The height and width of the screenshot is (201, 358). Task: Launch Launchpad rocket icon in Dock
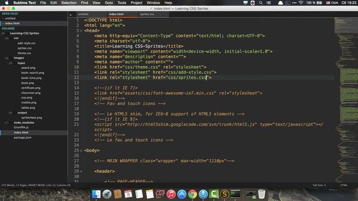click(107, 194)
